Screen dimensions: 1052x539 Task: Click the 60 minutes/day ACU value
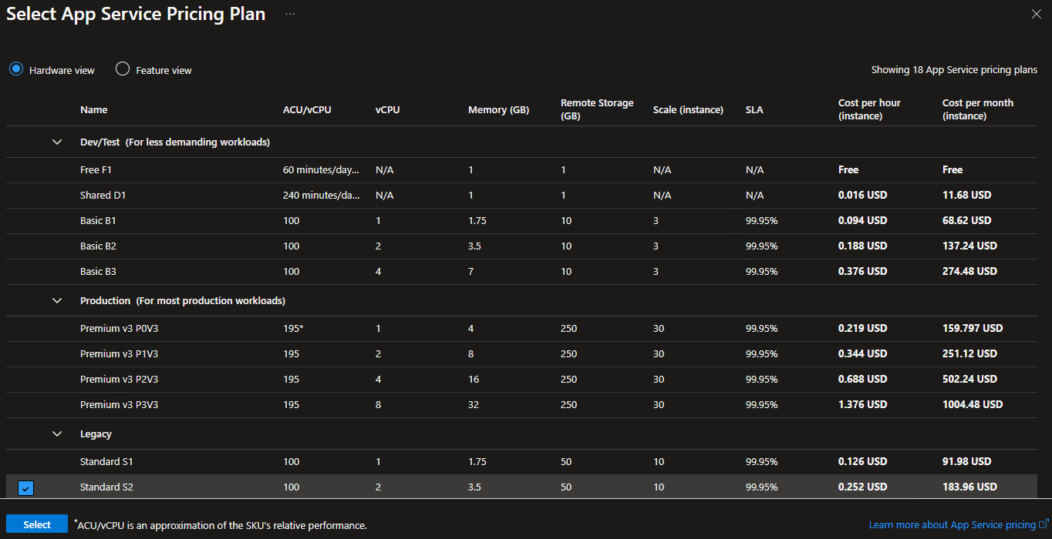322,169
